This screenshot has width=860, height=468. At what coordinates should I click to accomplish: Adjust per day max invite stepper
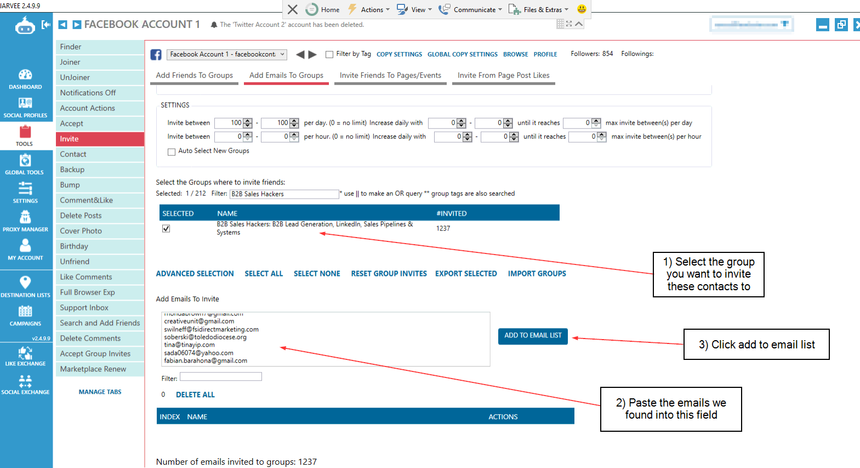596,123
